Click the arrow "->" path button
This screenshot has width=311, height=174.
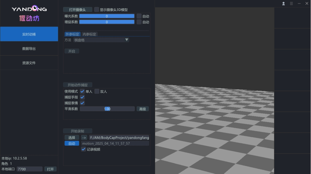coord(84,137)
